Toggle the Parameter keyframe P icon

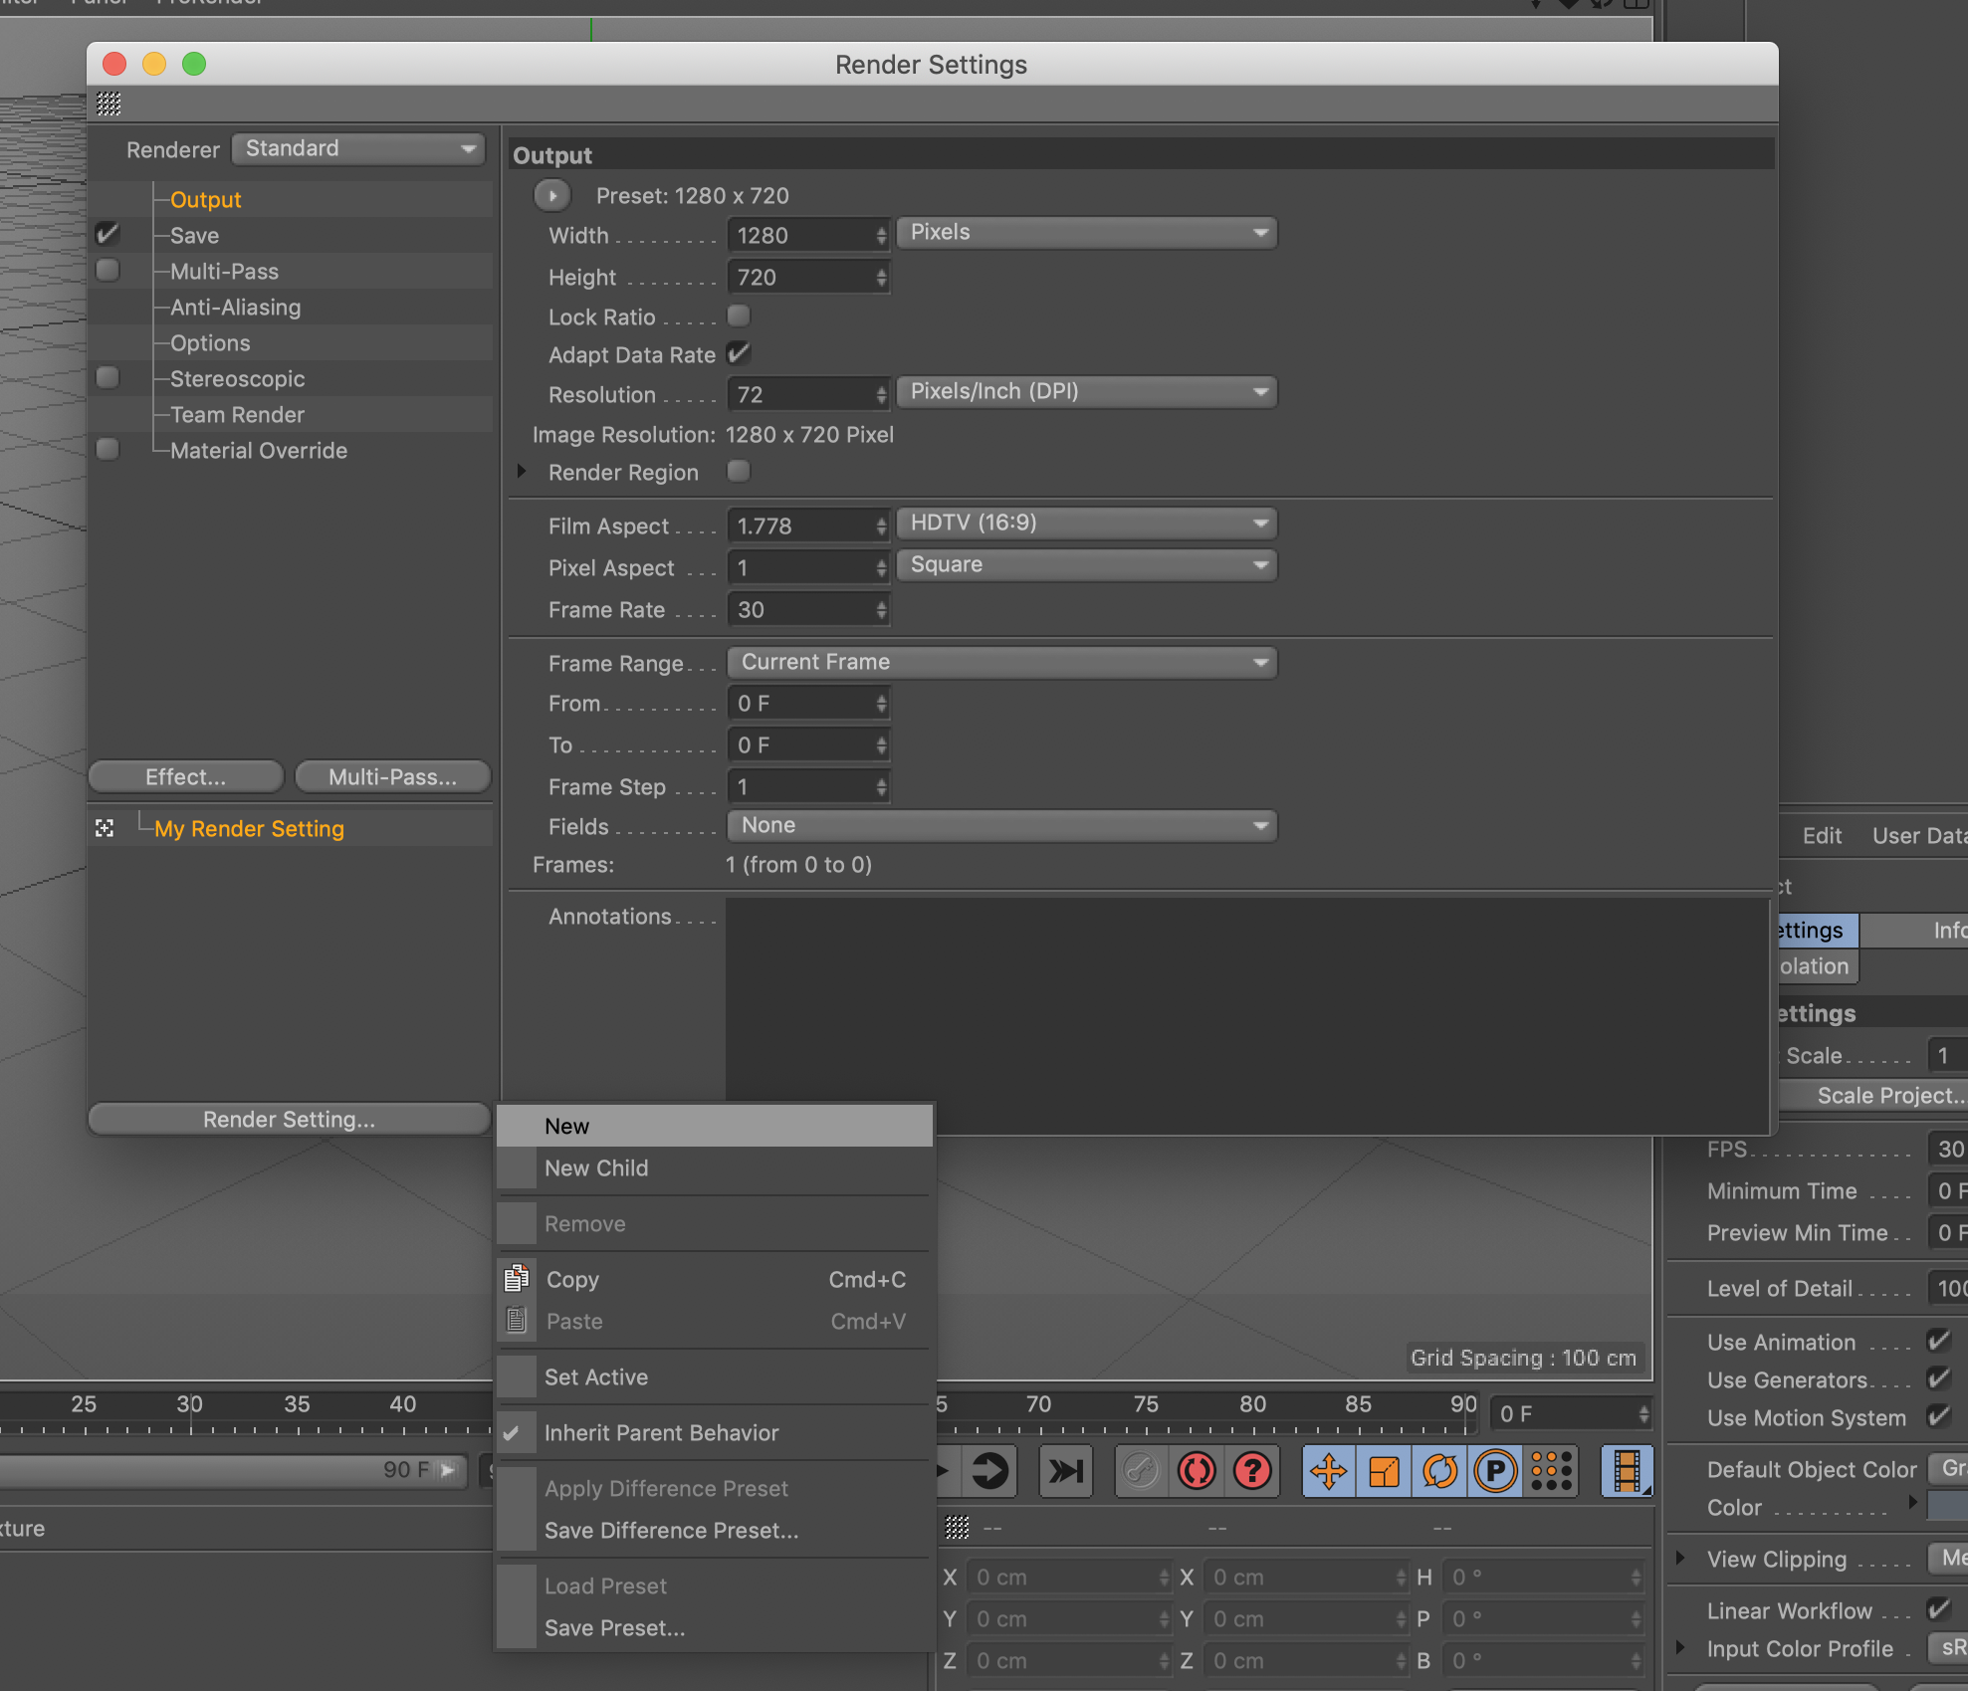pyautogui.click(x=1495, y=1471)
